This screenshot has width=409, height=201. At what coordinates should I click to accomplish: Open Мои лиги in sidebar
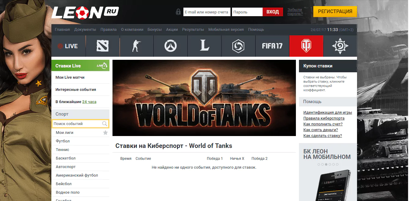point(64,133)
